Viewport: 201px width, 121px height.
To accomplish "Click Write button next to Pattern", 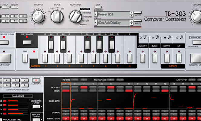I will 138,12.
